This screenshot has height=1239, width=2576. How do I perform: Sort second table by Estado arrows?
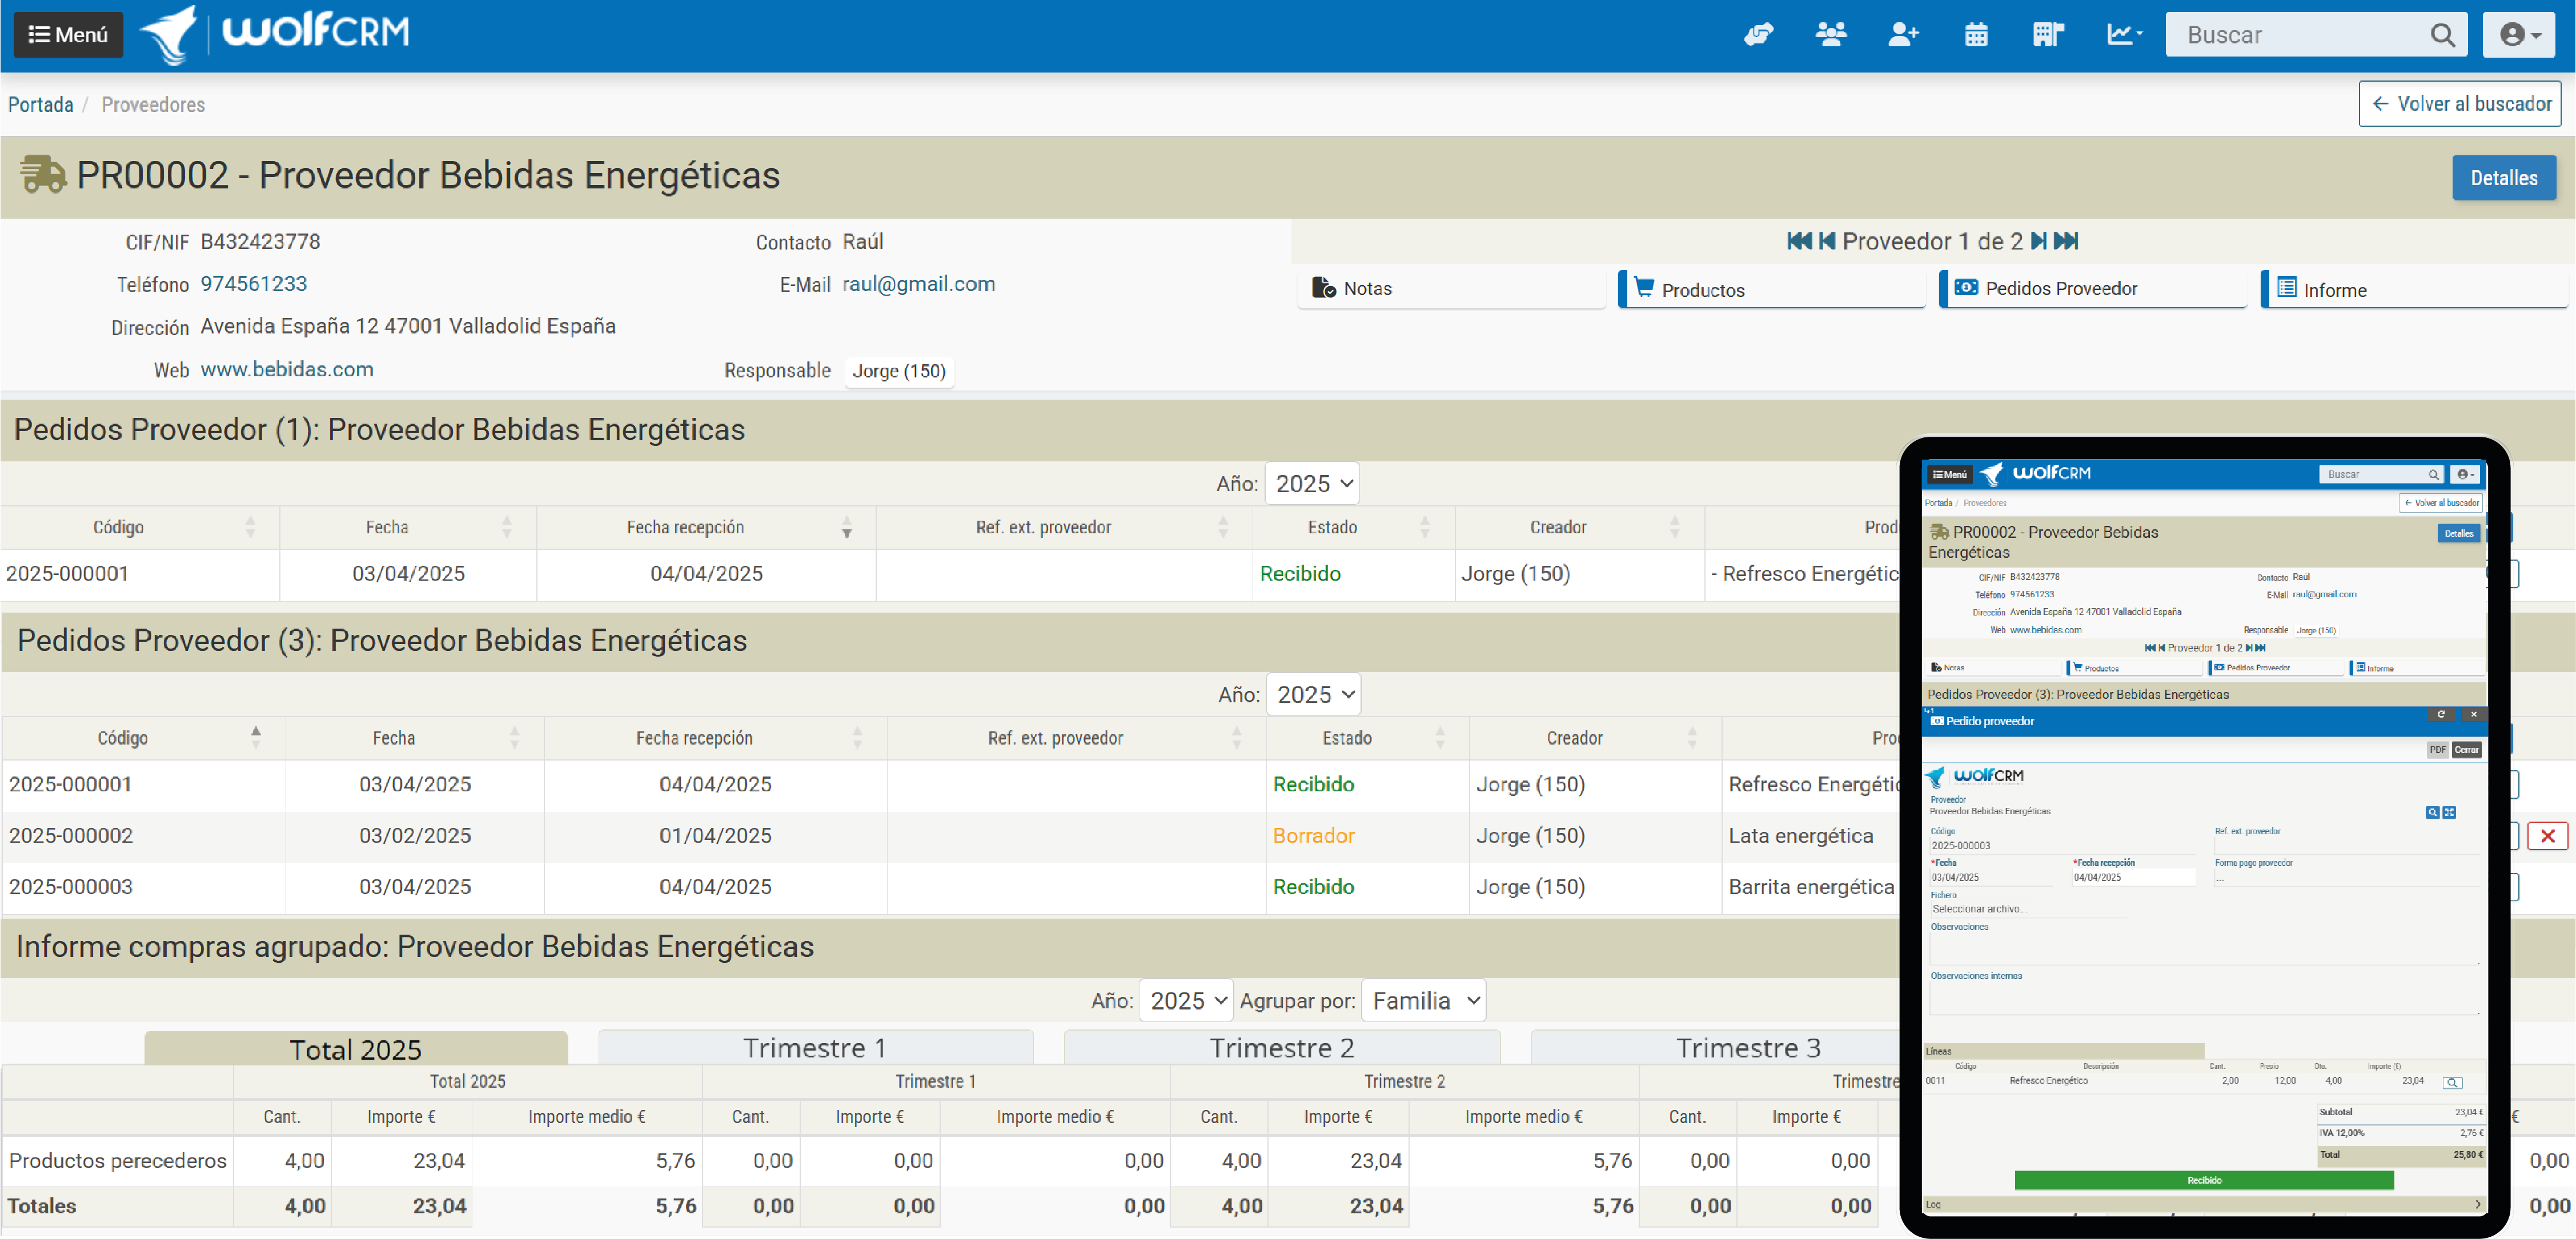pos(1440,738)
